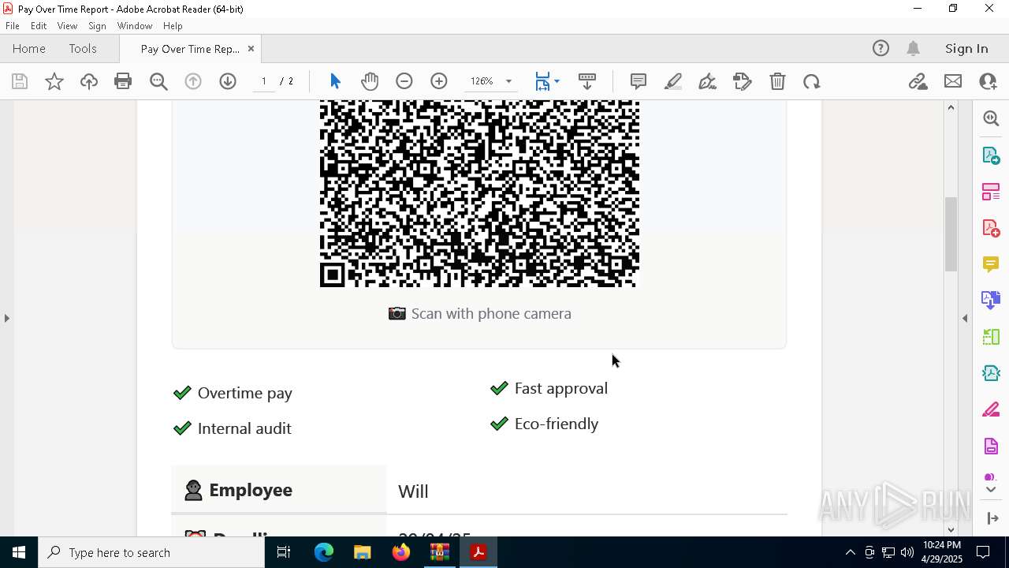Screen dimensions: 1009x568
Task: Open the zoom level dropdown
Action: (x=508, y=81)
